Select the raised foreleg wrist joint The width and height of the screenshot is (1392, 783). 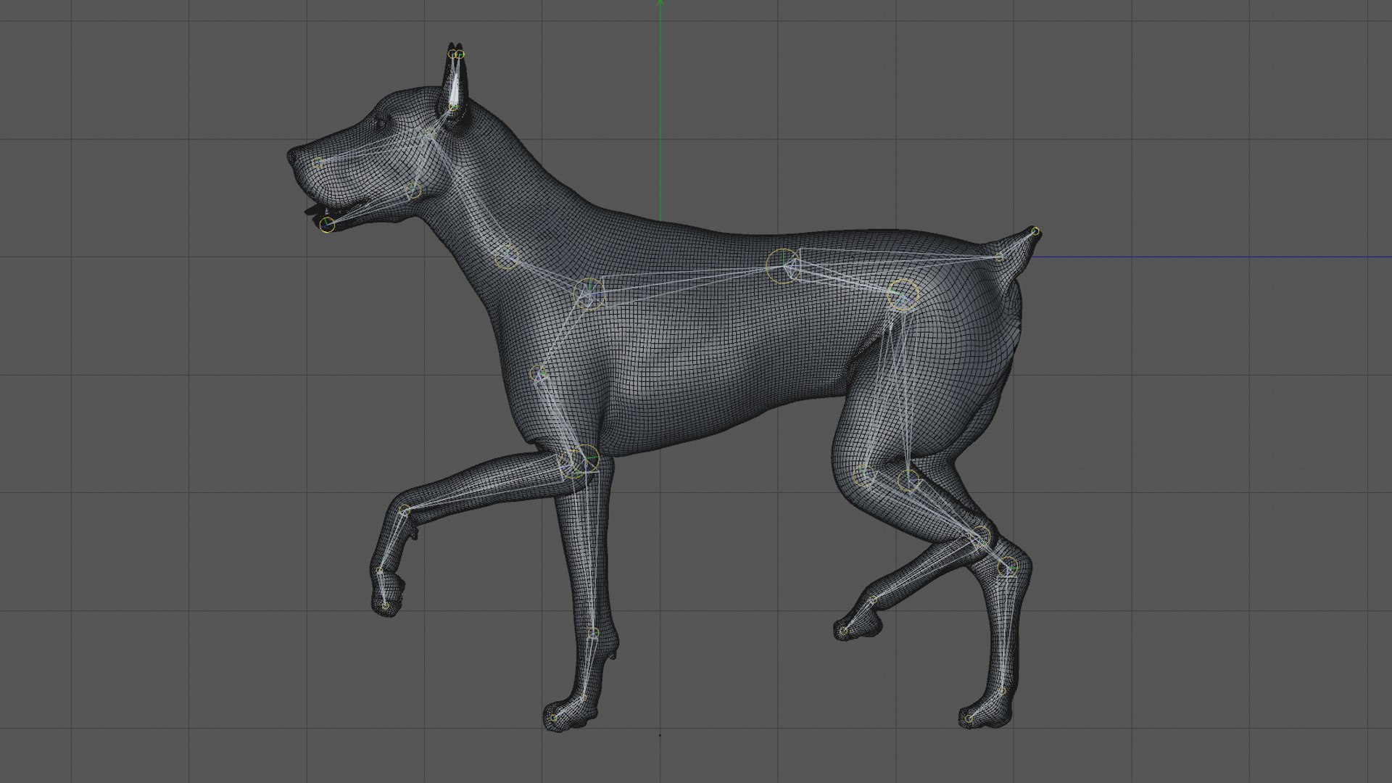click(405, 510)
